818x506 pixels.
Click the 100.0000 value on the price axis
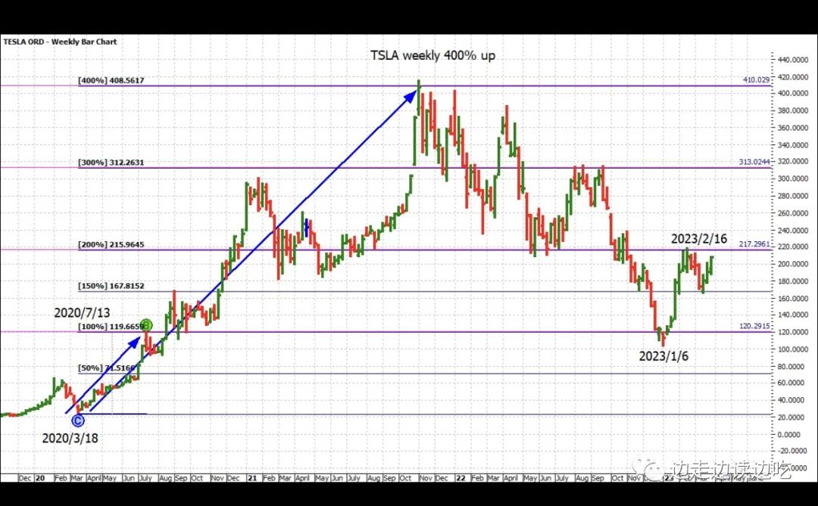point(793,349)
